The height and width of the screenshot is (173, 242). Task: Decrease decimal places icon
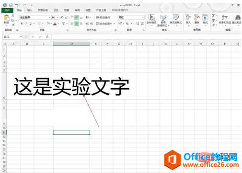[x=142, y=23]
